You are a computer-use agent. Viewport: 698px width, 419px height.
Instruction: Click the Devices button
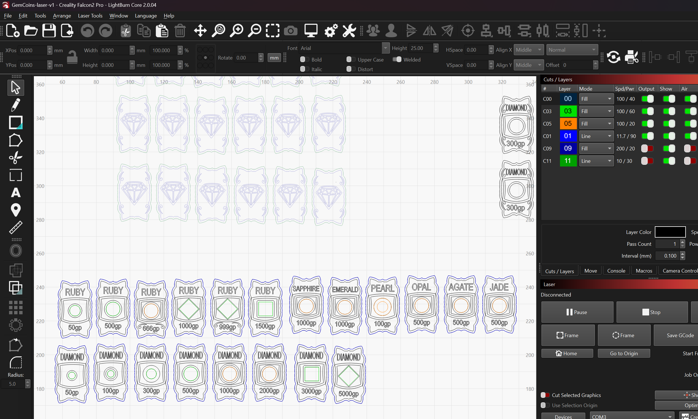[x=563, y=416]
